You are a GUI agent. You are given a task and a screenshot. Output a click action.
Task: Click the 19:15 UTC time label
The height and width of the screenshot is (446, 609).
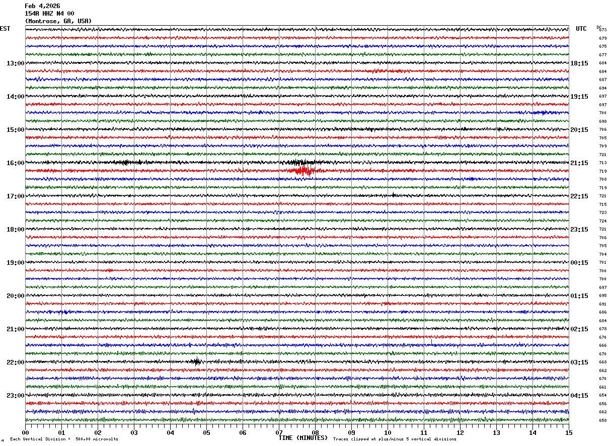point(579,97)
